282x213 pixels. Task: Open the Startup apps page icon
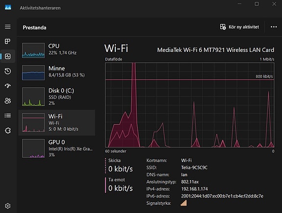tap(7, 86)
